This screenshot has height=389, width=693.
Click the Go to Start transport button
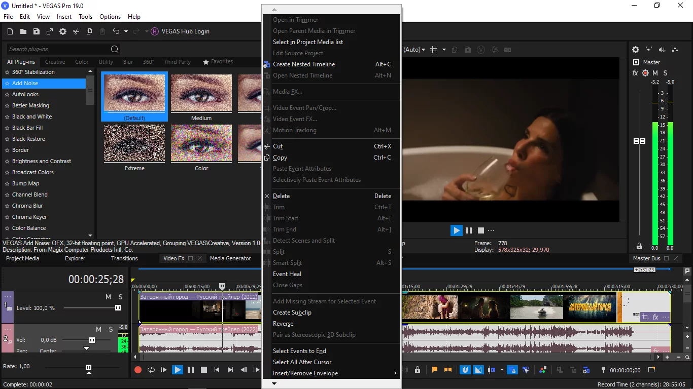point(217,370)
